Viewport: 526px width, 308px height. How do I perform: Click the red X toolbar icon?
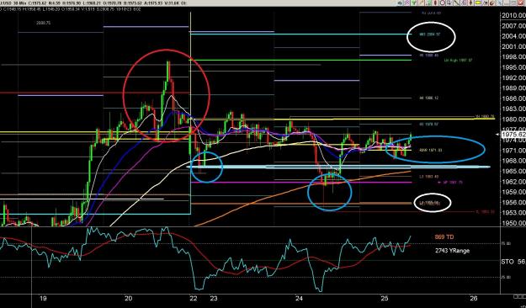coord(520,3)
